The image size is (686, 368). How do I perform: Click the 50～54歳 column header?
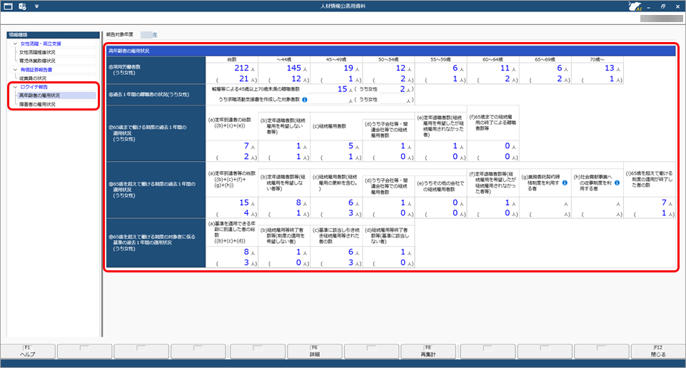388,59
